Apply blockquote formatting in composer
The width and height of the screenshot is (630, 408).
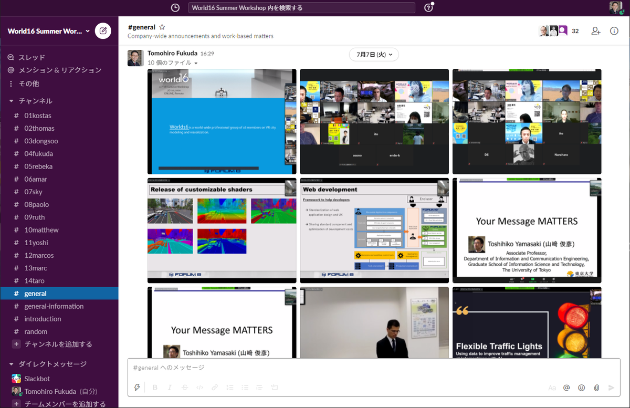click(259, 388)
